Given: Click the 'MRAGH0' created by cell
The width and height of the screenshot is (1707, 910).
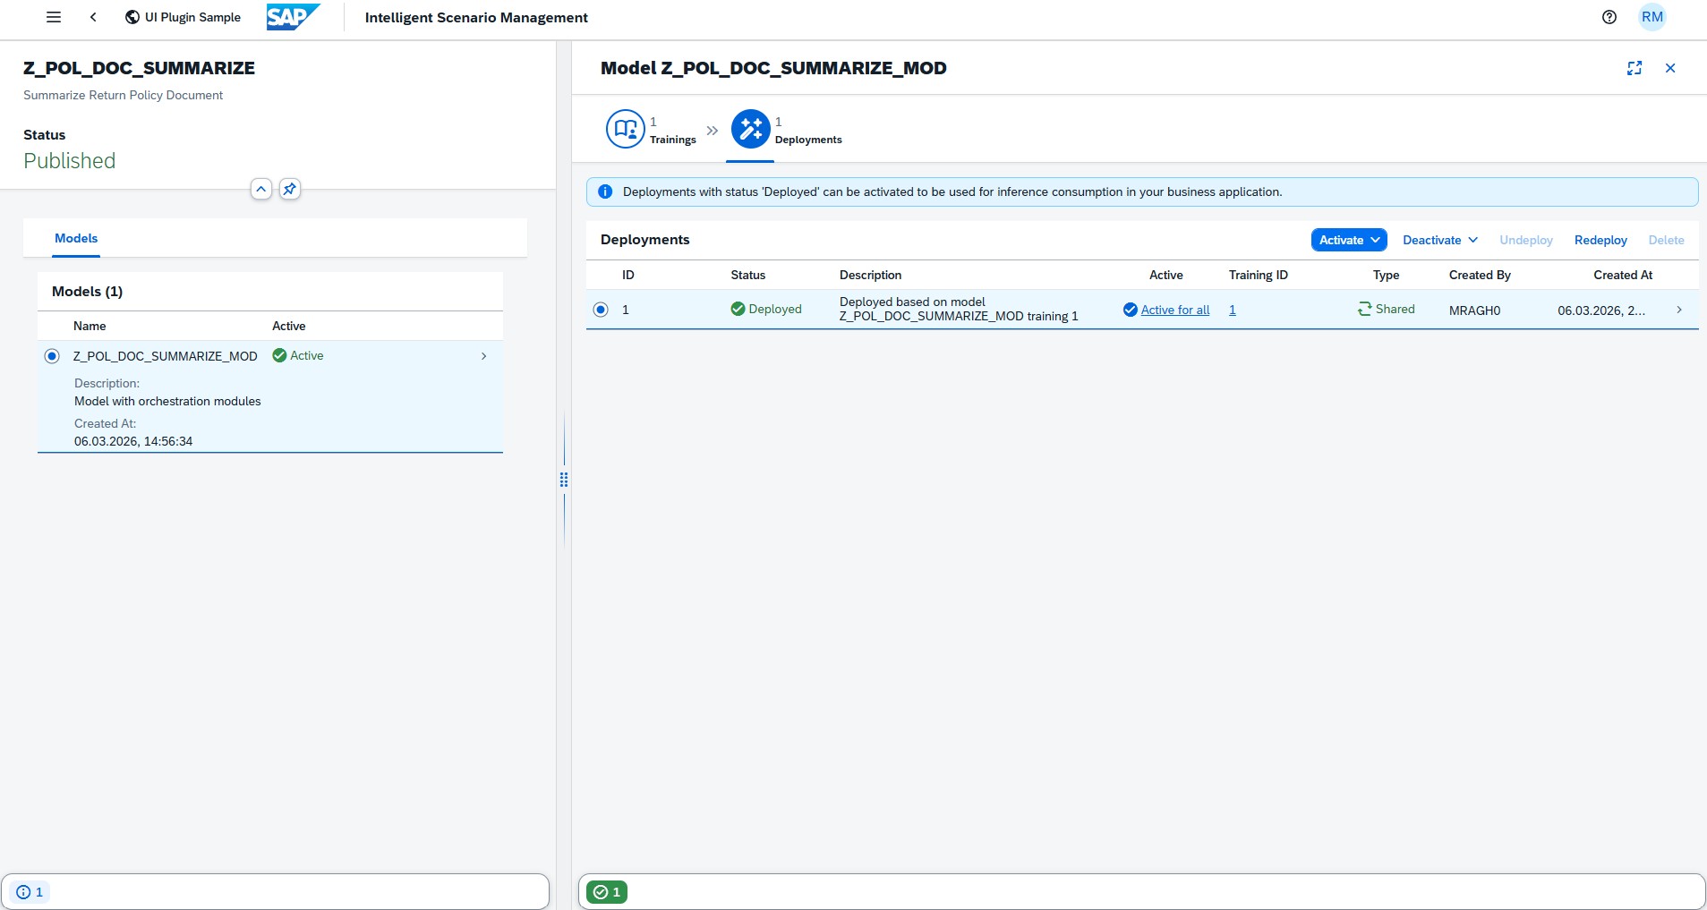Looking at the screenshot, I should point(1475,310).
